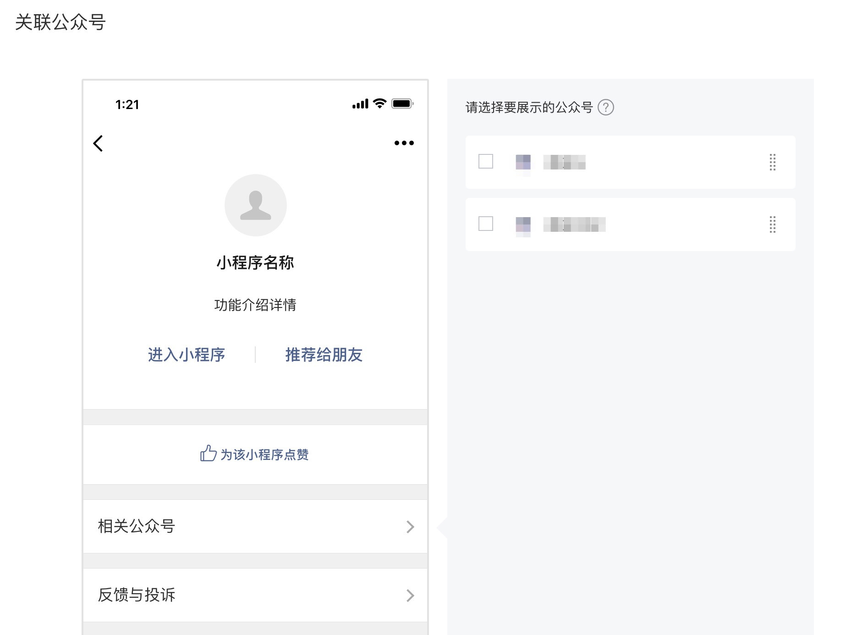This screenshot has height=635, width=846.
Task: Open the three-dot more menu
Action: click(404, 143)
